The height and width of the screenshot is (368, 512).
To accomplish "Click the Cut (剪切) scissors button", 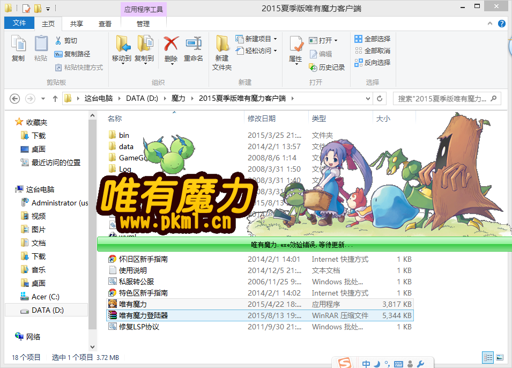I will 66,41.
